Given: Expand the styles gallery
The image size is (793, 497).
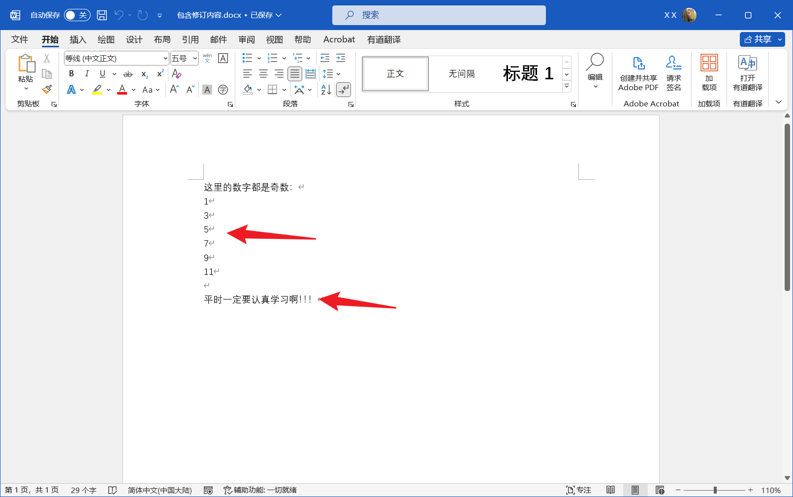Looking at the screenshot, I should click(567, 85).
